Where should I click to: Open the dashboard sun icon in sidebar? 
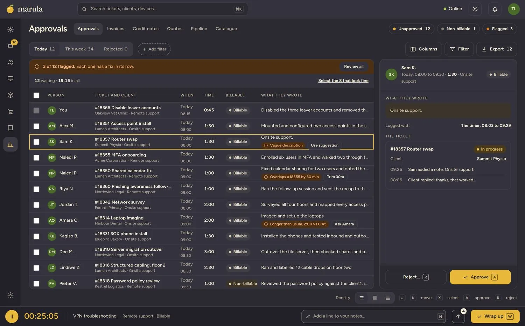[x=10, y=29]
